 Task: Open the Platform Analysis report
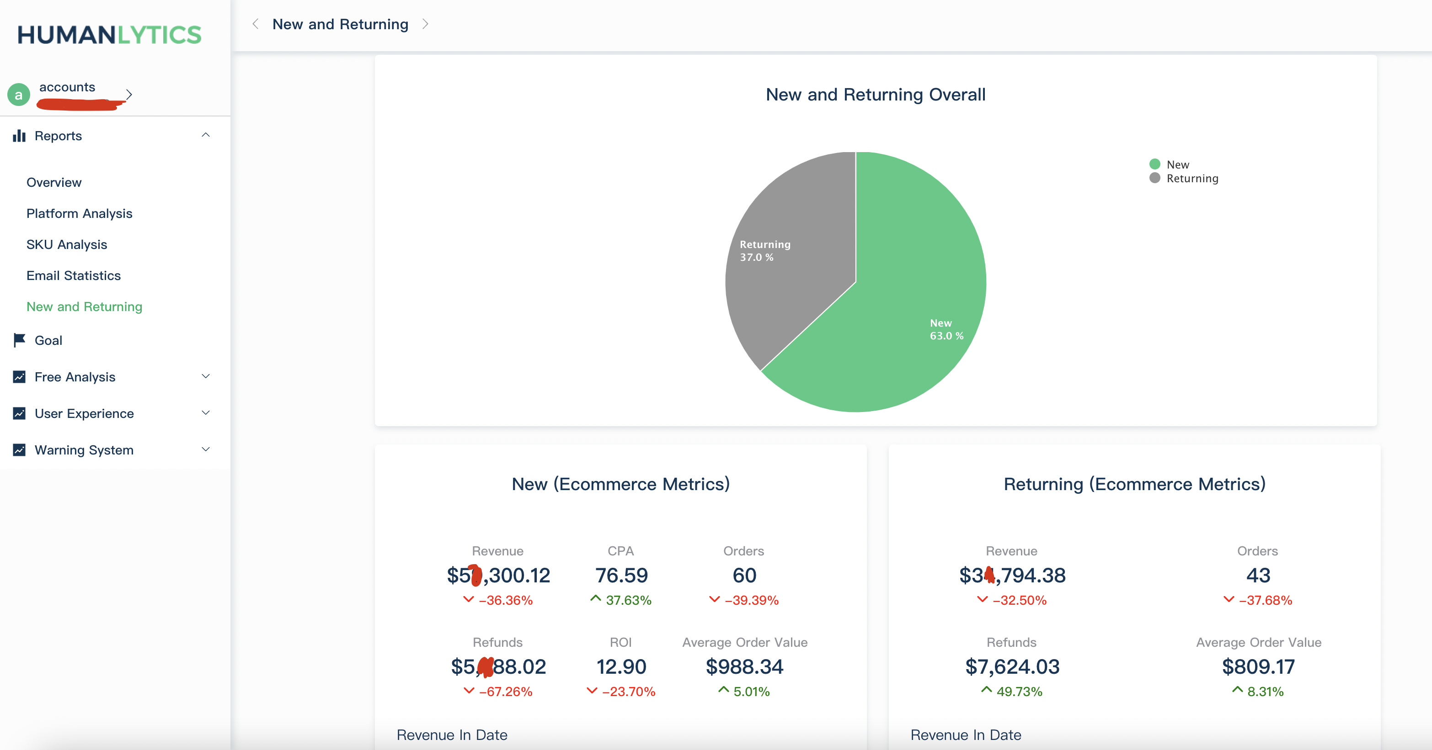point(80,214)
